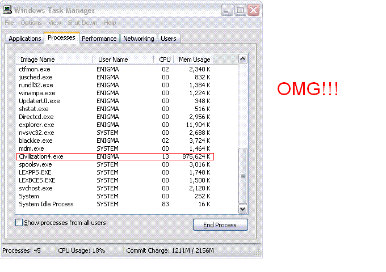
Task: Select the LEXPPS.EXE process row
Action: tap(115, 172)
